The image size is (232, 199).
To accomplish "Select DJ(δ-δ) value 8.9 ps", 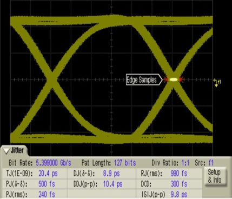I will point(111,174).
